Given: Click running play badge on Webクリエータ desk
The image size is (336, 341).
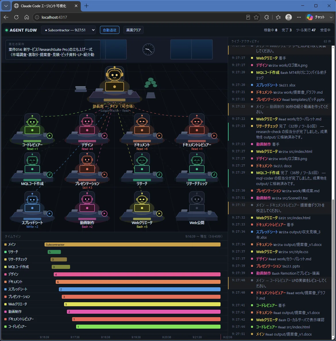Looking at the screenshot, I should pos(159,213).
